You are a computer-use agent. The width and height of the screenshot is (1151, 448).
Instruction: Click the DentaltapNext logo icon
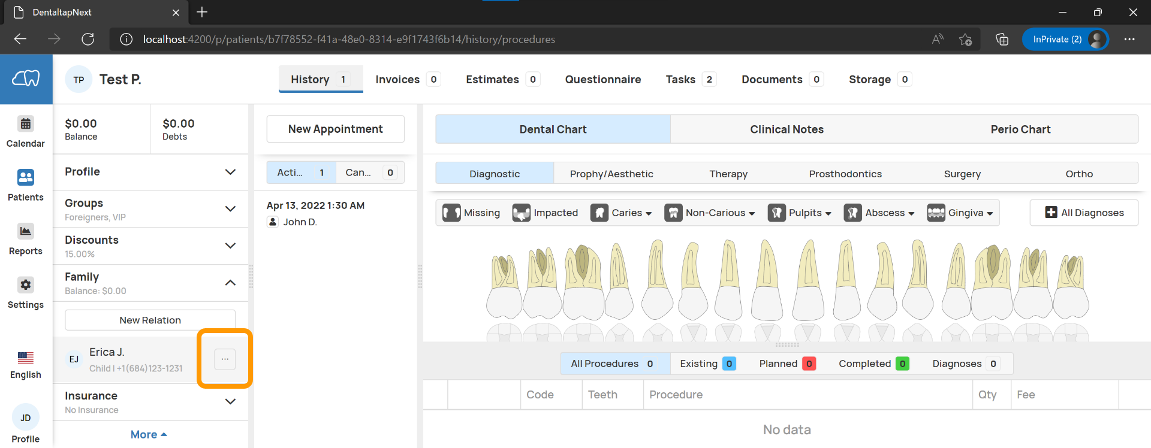(x=26, y=79)
